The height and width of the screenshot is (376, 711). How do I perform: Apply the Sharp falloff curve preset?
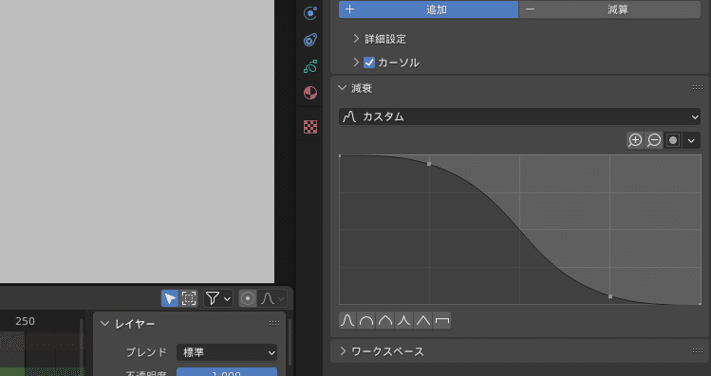[x=404, y=320]
